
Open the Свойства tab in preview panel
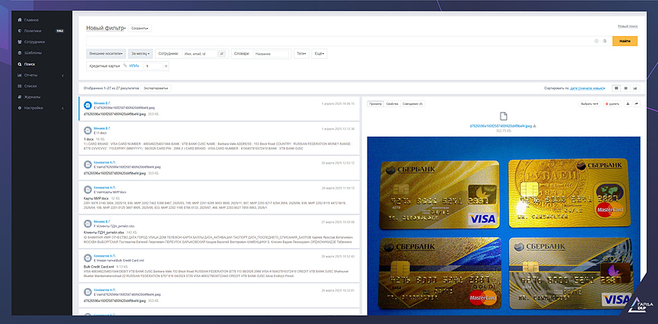pyautogui.click(x=393, y=103)
